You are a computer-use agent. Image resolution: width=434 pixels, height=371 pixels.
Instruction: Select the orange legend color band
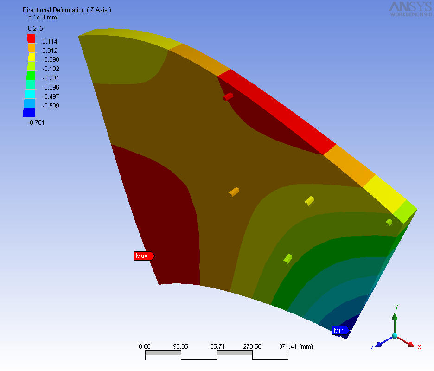[x=31, y=48]
